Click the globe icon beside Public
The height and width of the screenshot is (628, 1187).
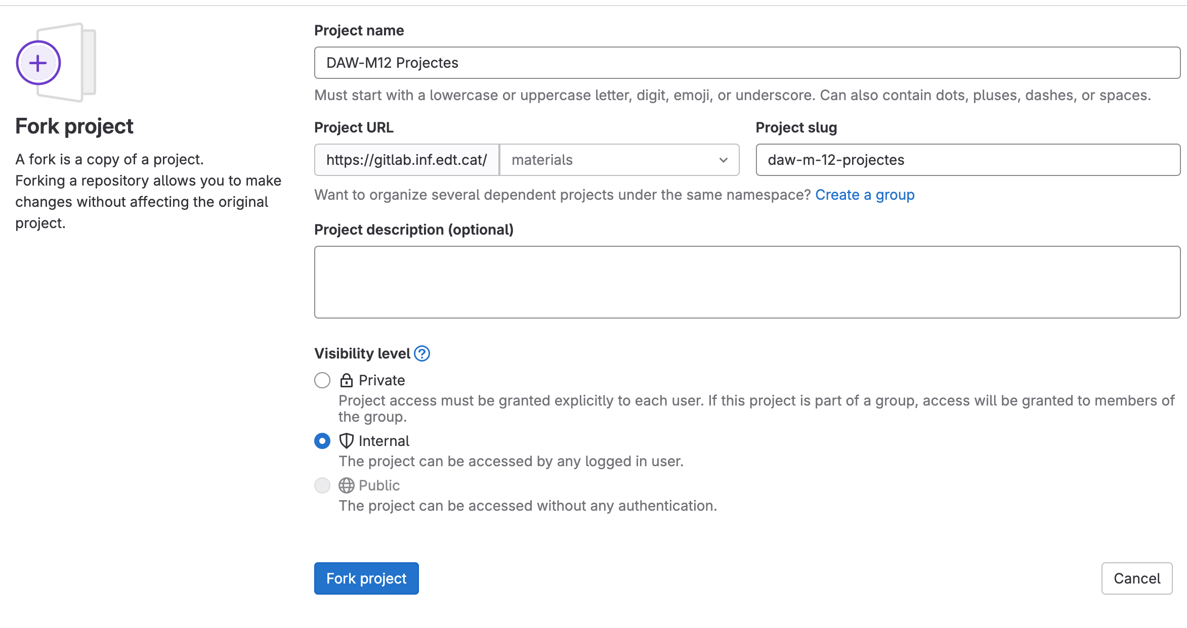pos(346,485)
